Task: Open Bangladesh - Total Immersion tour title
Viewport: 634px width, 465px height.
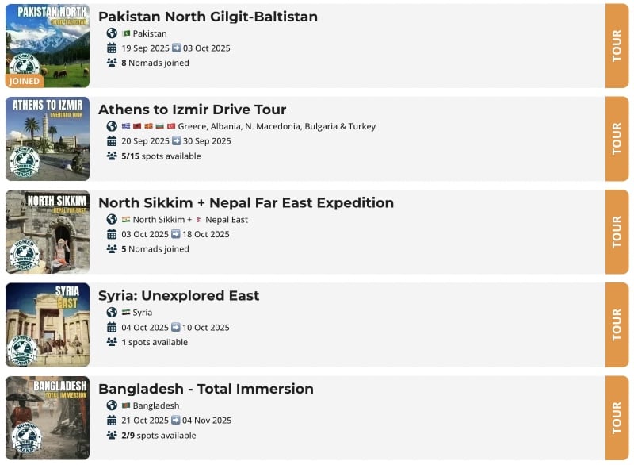Action: (x=206, y=389)
